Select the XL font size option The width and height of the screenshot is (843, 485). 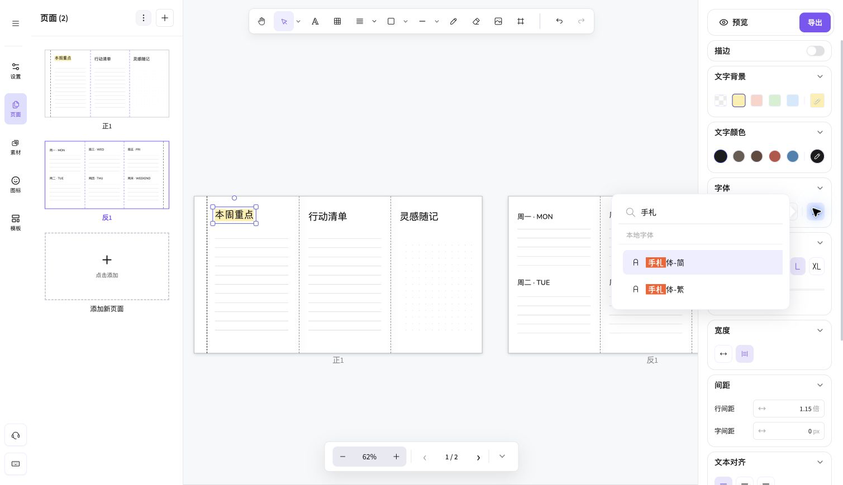point(816,266)
